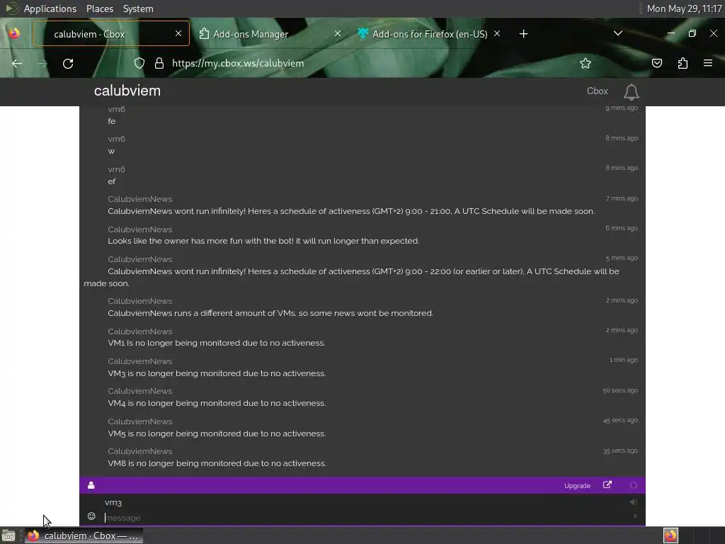
Task: Switch to the calubviem · Cbox tab
Action: click(x=111, y=33)
